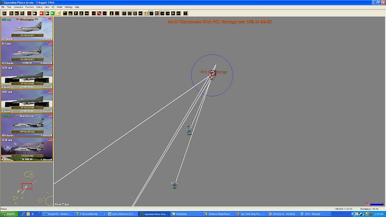Image resolution: width=386 pixels, height=217 pixels.
Task: Select the Winchester A-4 aircraft card
Action: (27, 29)
